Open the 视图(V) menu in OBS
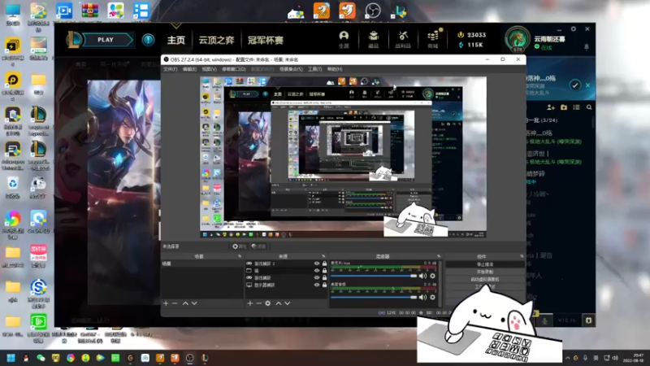650x366 pixels. 209,69
